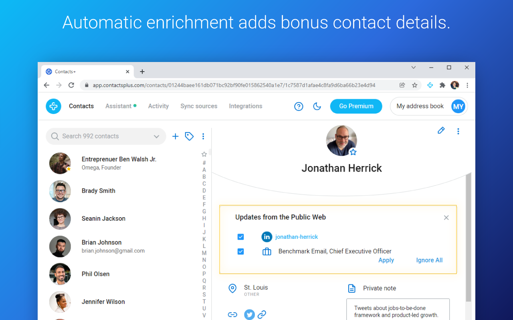Click the browser address bar URL
Viewport: 513px width, 320px height.
coord(234,85)
